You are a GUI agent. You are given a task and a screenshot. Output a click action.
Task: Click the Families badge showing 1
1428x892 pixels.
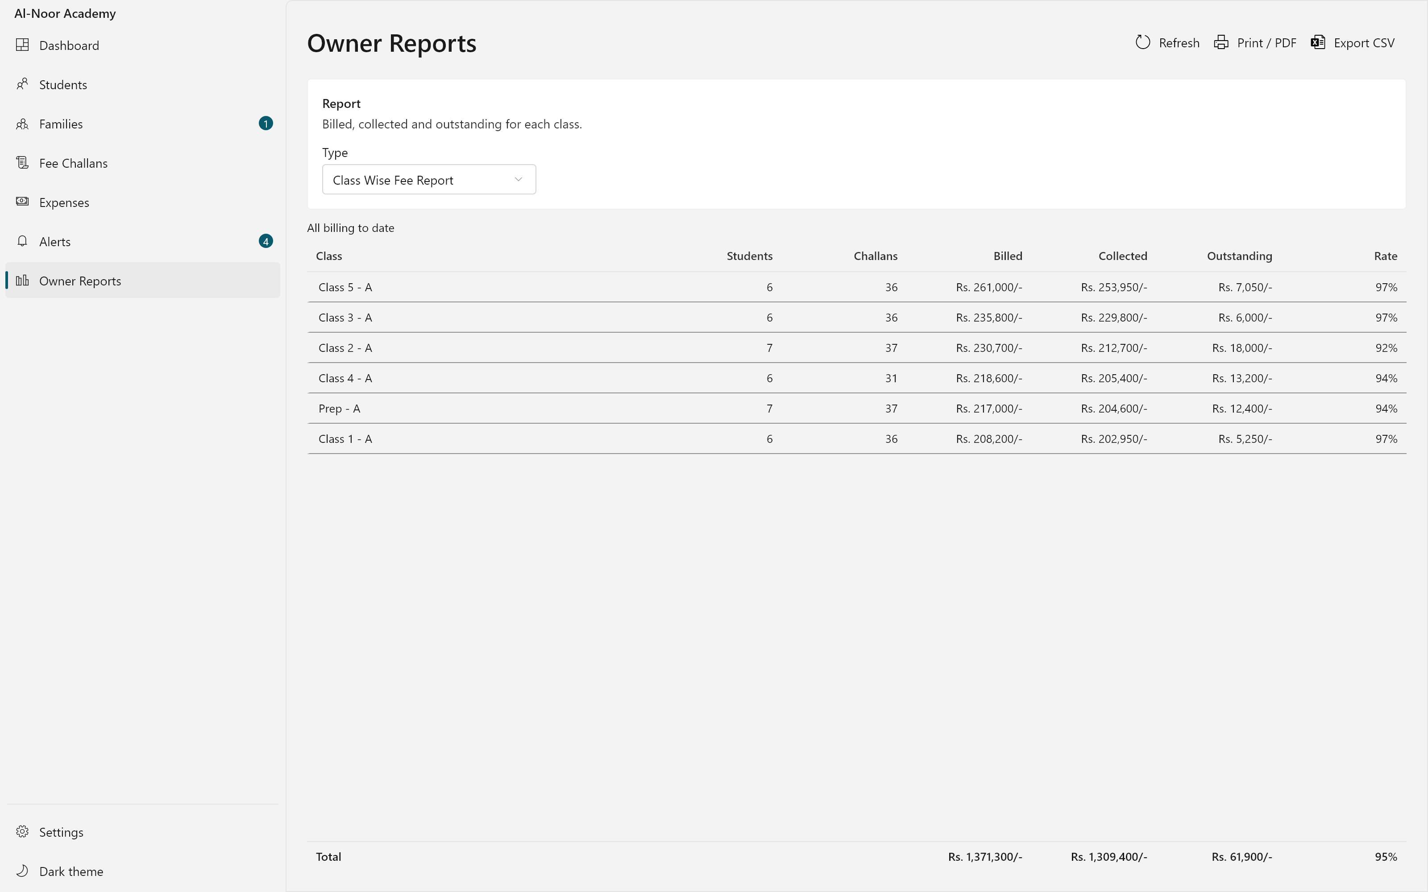point(266,123)
